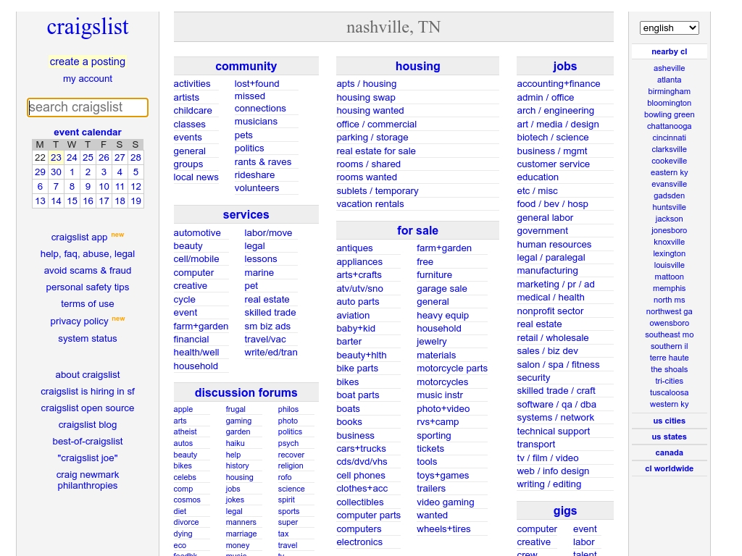Open the create a posting link
The height and width of the screenshot is (556, 742).
(x=88, y=62)
